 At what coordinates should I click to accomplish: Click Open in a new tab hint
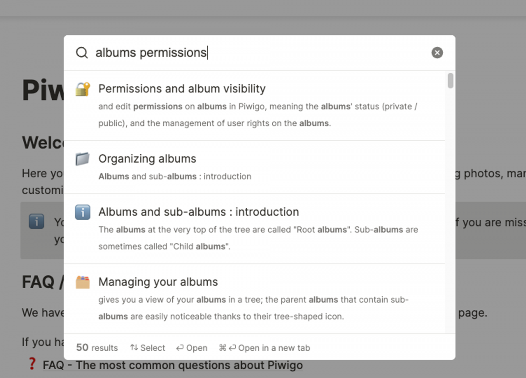click(x=274, y=348)
